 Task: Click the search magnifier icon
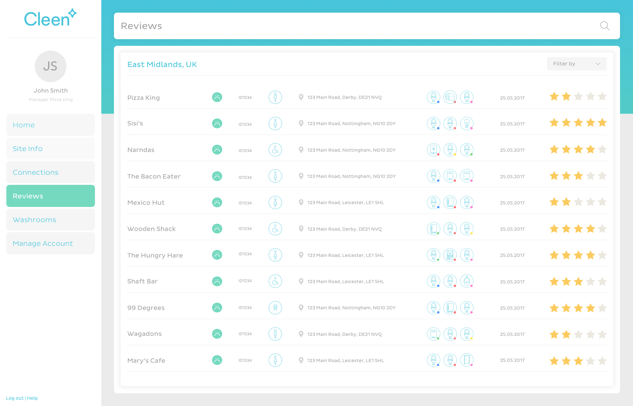click(605, 26)
